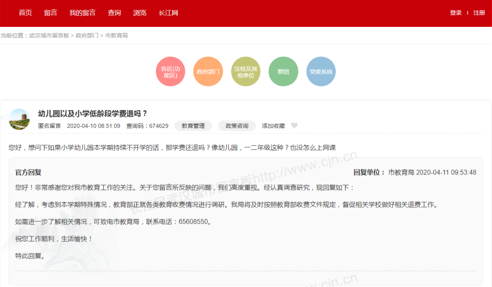Screen dimensions: 492x287
Task: Select the blue 党委系统 circle
Action: [x=321, y=72]
